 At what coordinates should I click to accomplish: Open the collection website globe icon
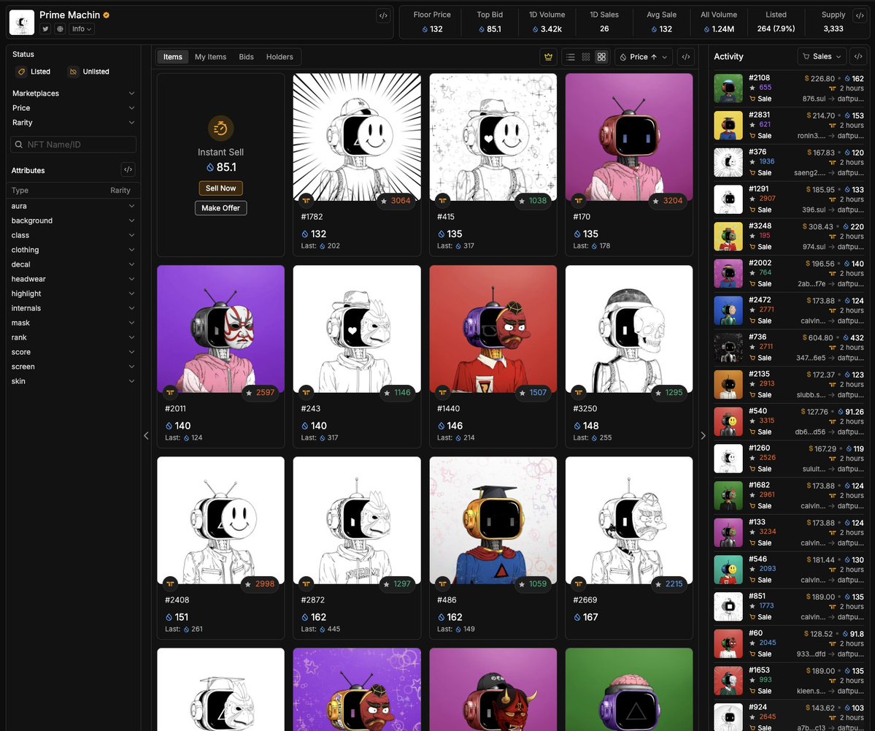coord(60,28)
